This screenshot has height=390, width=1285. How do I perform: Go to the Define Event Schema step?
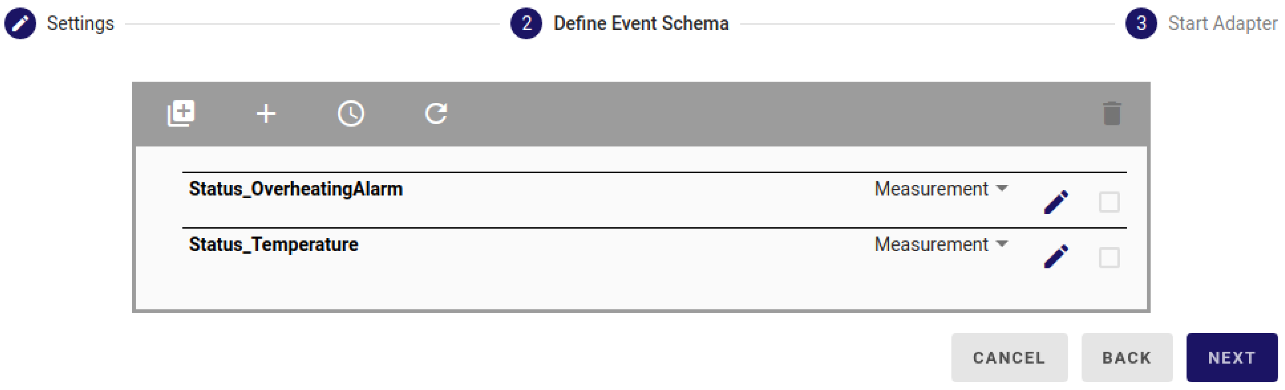(x=641, y=23)
